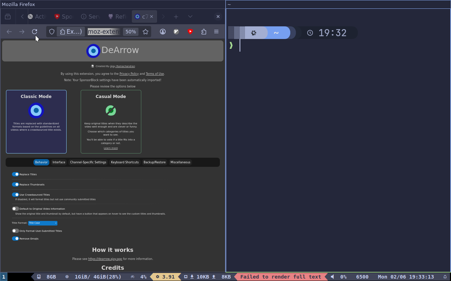Switch to the Interface tab
451x281 pixels.
[59, 162]
